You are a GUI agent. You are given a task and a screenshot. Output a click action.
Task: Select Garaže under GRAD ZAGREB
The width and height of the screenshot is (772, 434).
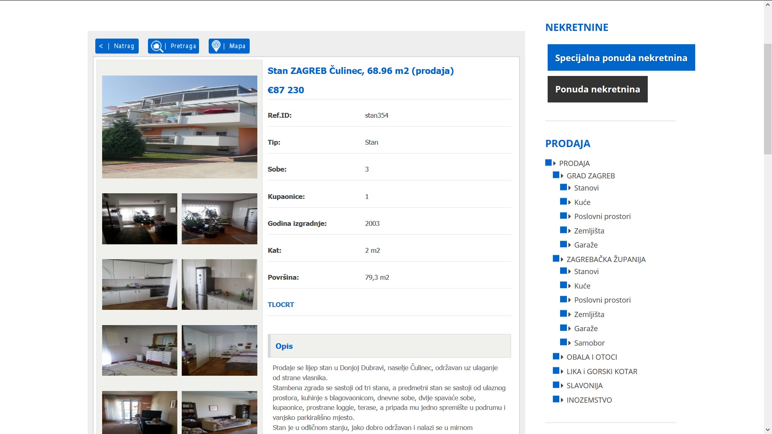(586, 245)
